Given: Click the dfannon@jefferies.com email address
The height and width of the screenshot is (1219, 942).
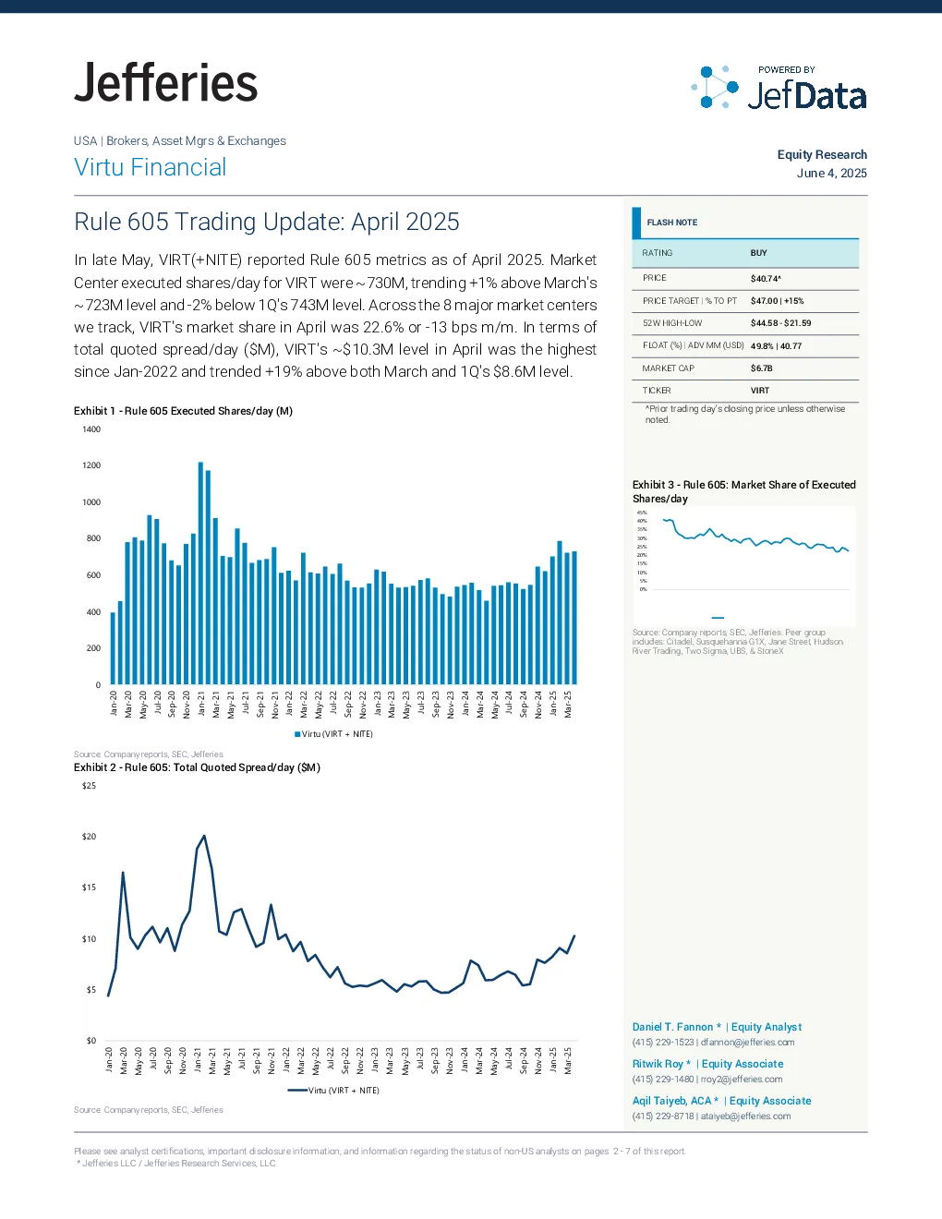Looking at the screenshot, I should tap(747, 1043).
